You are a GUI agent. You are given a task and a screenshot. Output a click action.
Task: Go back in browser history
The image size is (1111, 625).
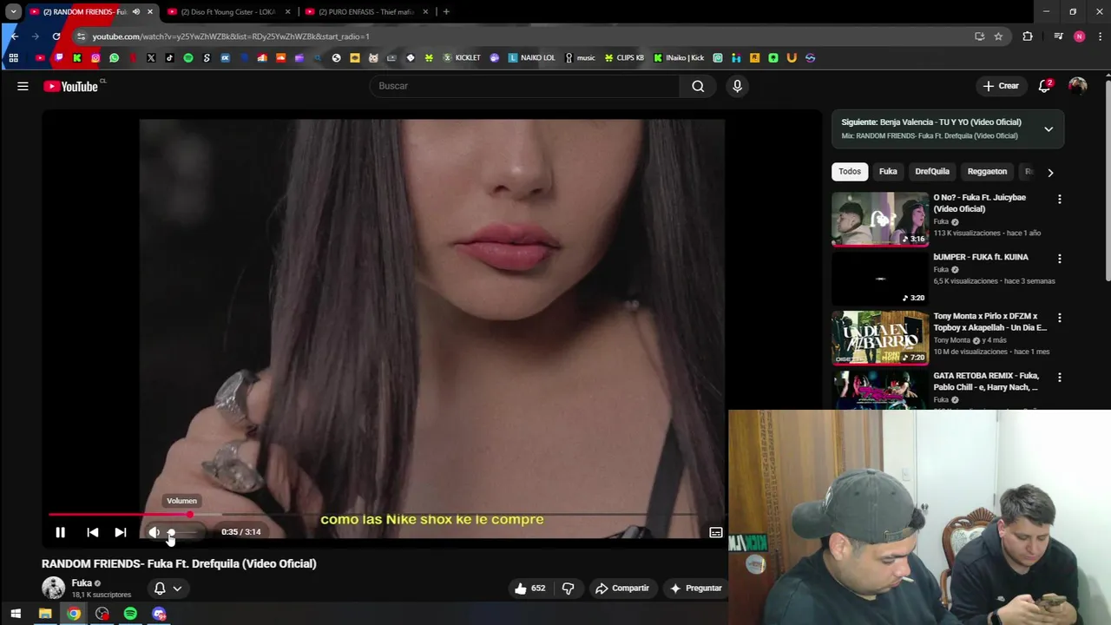(14, 36)
